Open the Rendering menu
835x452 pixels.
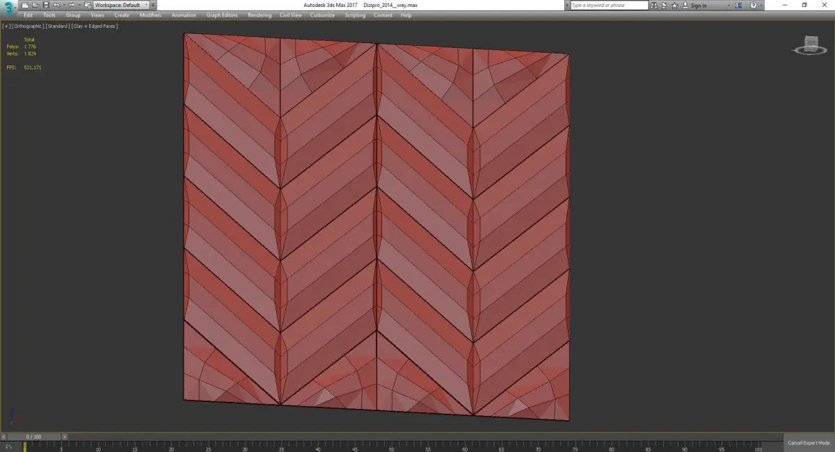(260, 15)
